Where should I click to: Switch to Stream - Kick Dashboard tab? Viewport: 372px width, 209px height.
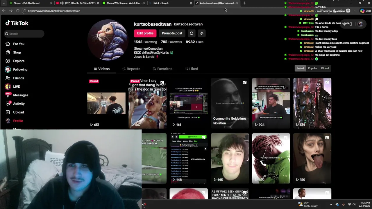(x=31, y=3)
